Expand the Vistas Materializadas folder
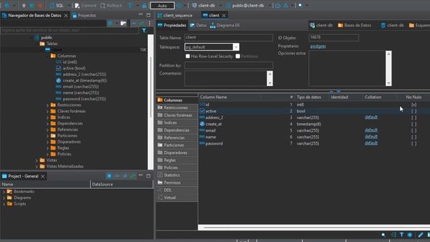Screen dimensions: 430x242 [36, 166]
